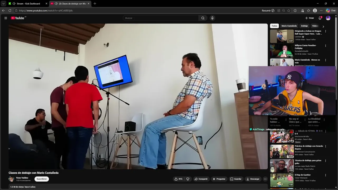The width and height of the screenshot is (338, 190).
Task: Open El Rap de Gunther thumbnail
Action: [x=282, y=180]
